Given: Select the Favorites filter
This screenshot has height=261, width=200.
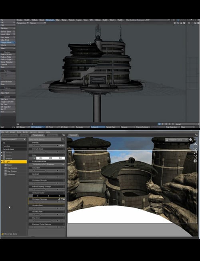Looking at the screenshot, I should [x=14, y=146].
